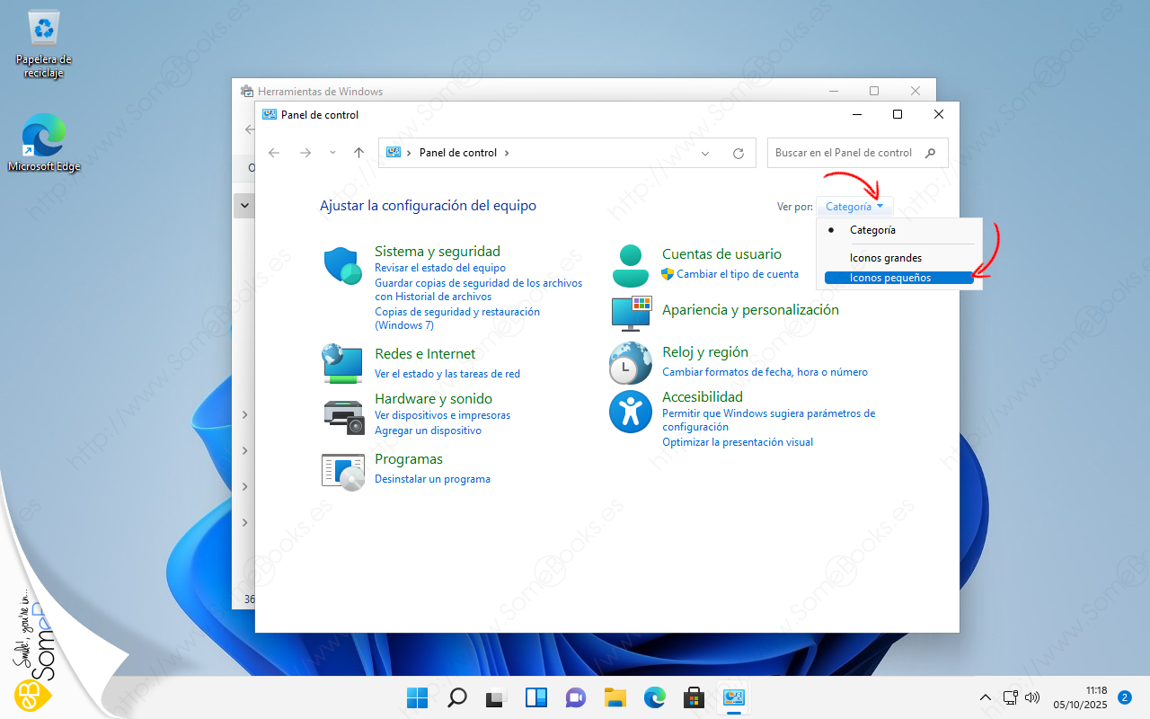Click Ver dispositivos e impresoras link
Image resolution: width=1150 pixels, height=719 pixels.
coord(442,415)
